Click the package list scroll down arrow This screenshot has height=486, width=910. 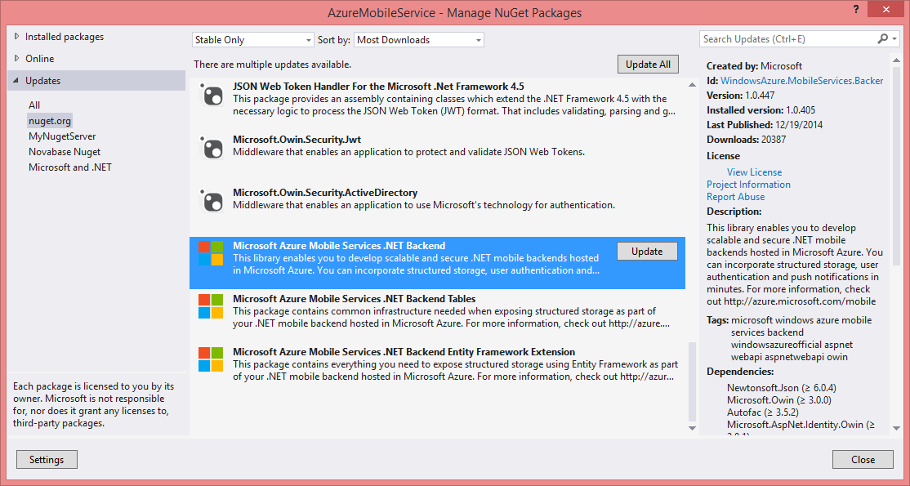[692, 429]
